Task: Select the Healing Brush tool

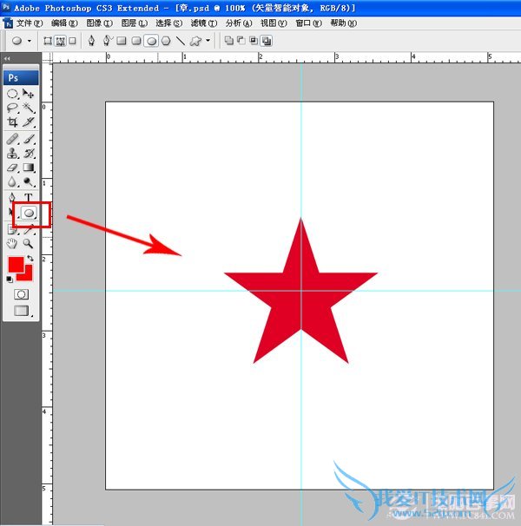Action: (x=12, y=139)
